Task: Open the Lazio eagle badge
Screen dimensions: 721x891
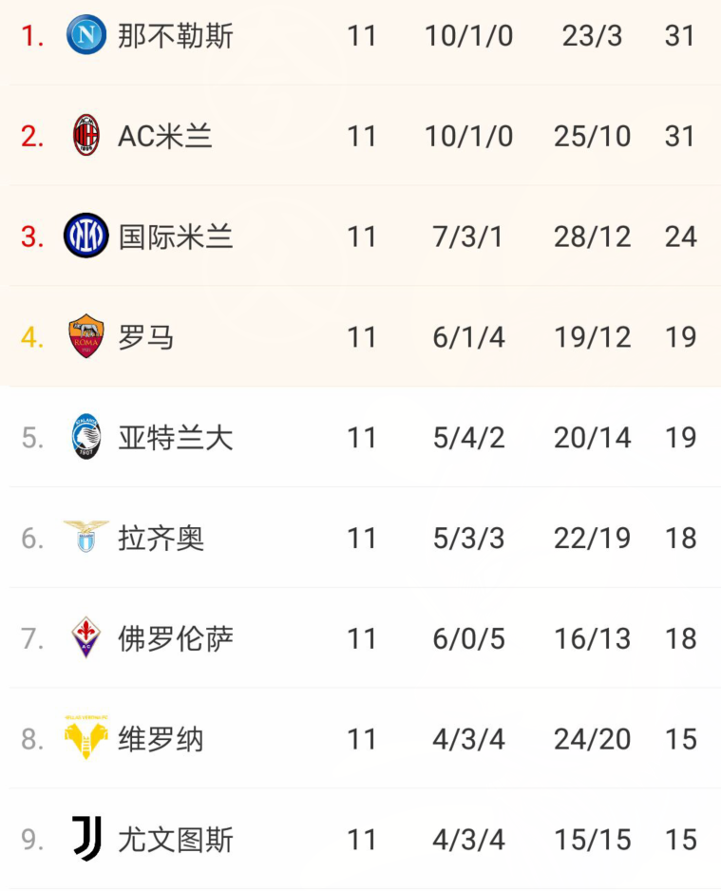Action: 86,537
